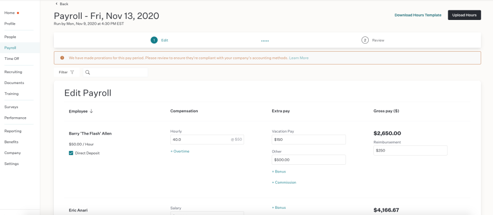This screenshot has width=493, height=215.
Task: Click Download Hours Template link
Action: click(x=418, y=15)
